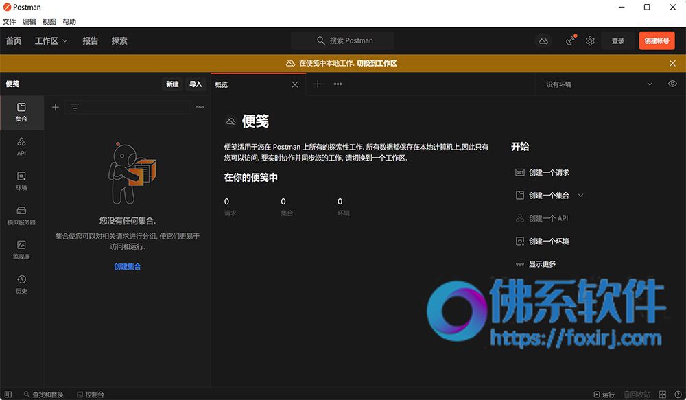Expand 显示更多 (Show more) options

(x=536, y=264)
